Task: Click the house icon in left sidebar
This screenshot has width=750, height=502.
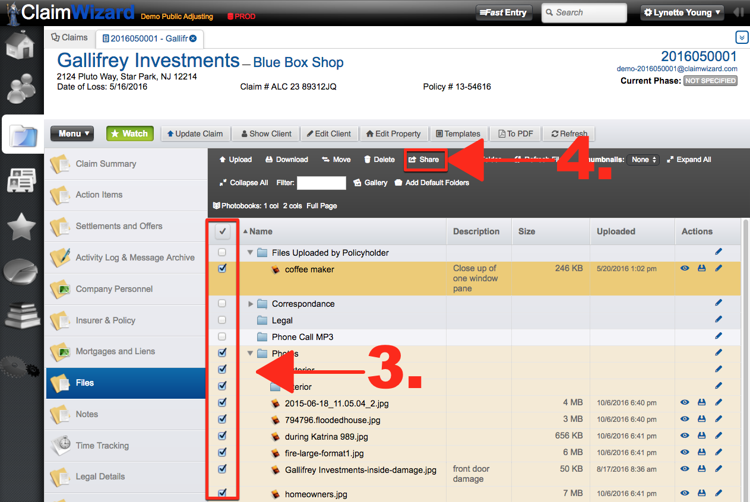Action: [x=21, y=45]
